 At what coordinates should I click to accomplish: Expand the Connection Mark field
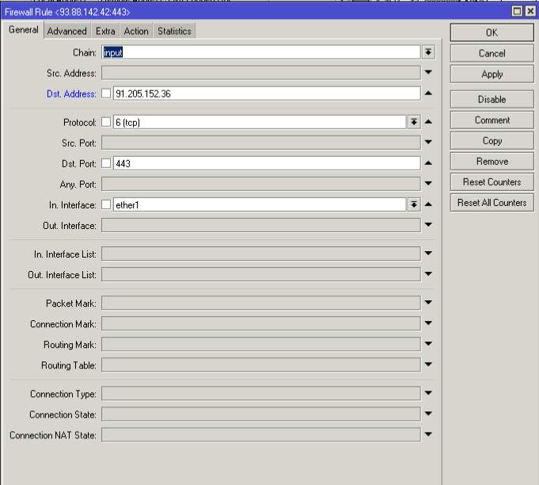pos(428,323)
